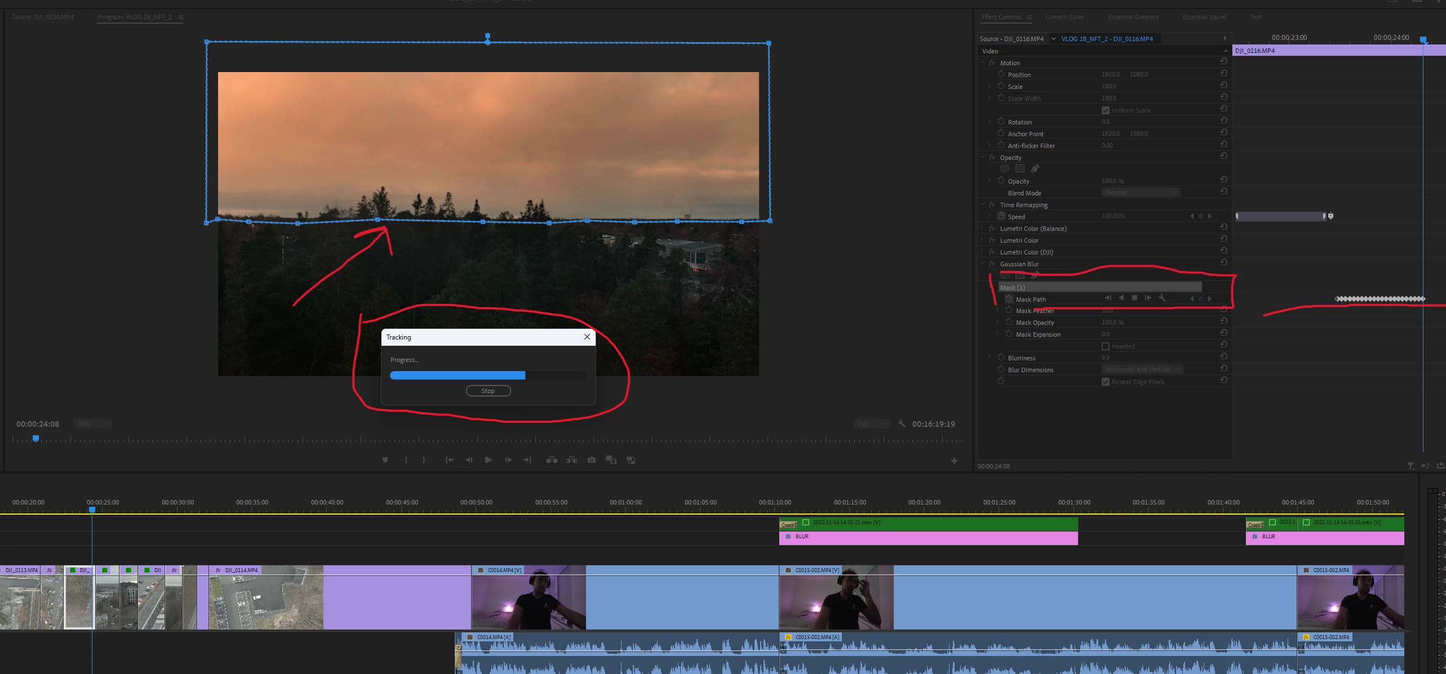This screenshot has height=674, width=1446.
Task: Toggle Uniform Scale checkbox
Action: coord(1105,110)
